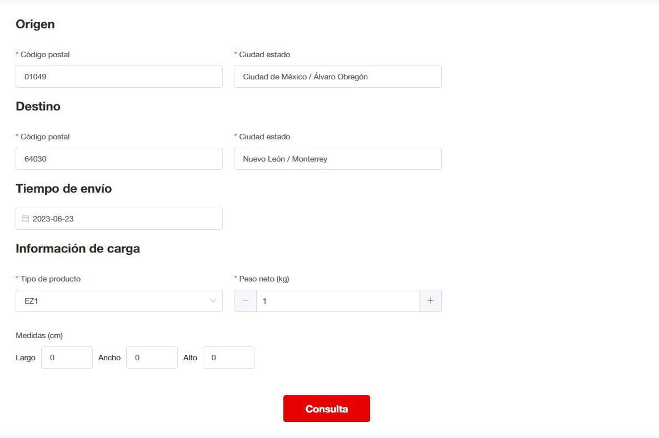Image resolution: width=659 pixels, height=438 pixels.
Task: Click the Información de carga heading
Action: (78, 249)
